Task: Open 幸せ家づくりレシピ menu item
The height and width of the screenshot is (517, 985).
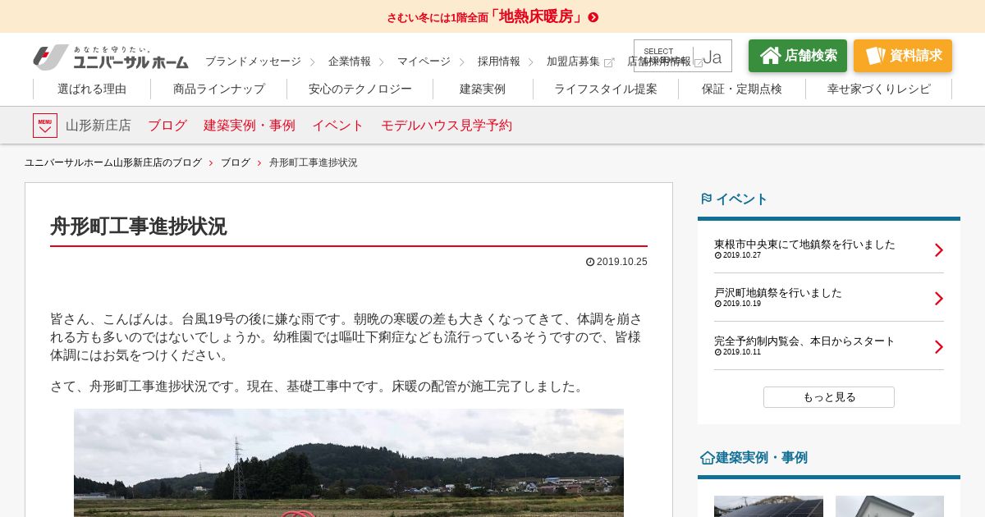Action: (x=879, y=89)
